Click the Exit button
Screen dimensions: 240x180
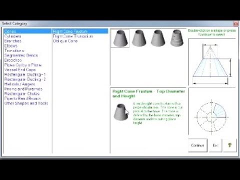point(215,145)
